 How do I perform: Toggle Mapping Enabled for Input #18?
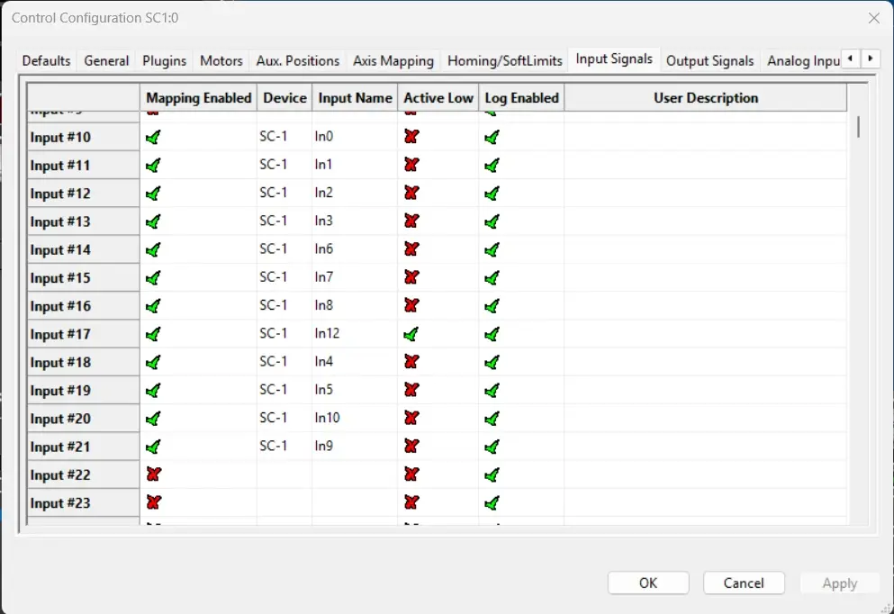(153, 362)
